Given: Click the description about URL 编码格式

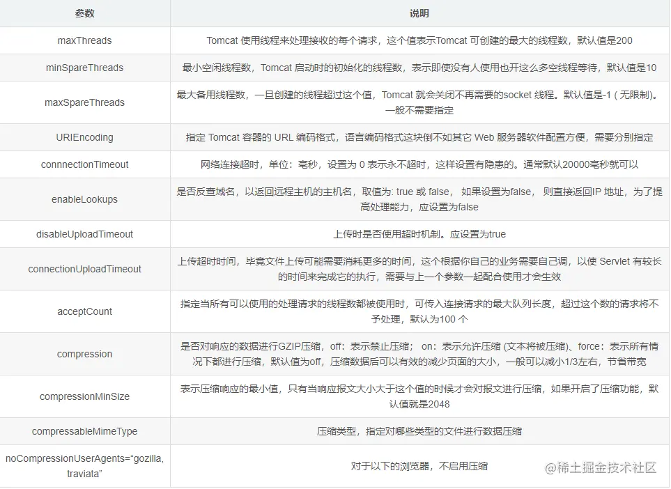Looking at the screenshot, I should [419, 137].
